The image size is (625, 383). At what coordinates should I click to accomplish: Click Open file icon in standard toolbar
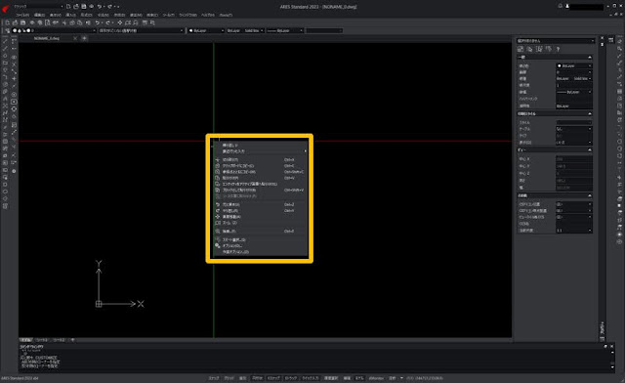click(16, 22)
